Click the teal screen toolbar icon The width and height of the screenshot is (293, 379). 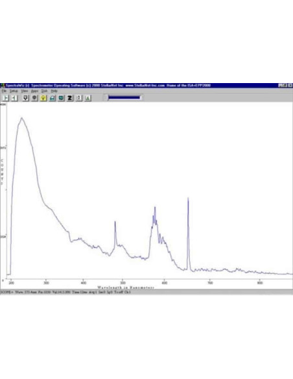[x=61, y=98]
